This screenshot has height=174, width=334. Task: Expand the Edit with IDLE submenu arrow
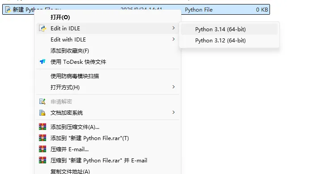174,39
